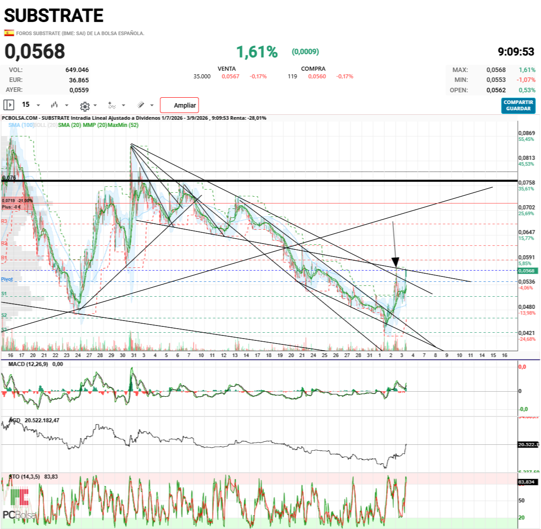Click the R3 resistance label
The width and height of the screenshot is (541, 529).
pyautogui.click(x=4, y=221)
